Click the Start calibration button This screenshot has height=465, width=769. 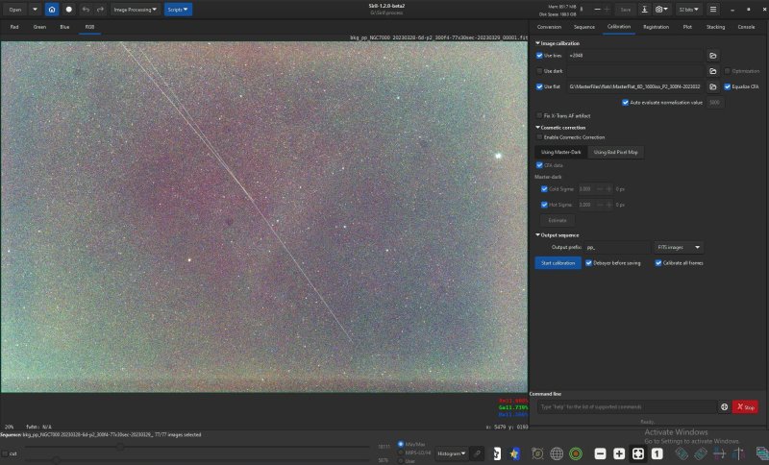[558, 263]
